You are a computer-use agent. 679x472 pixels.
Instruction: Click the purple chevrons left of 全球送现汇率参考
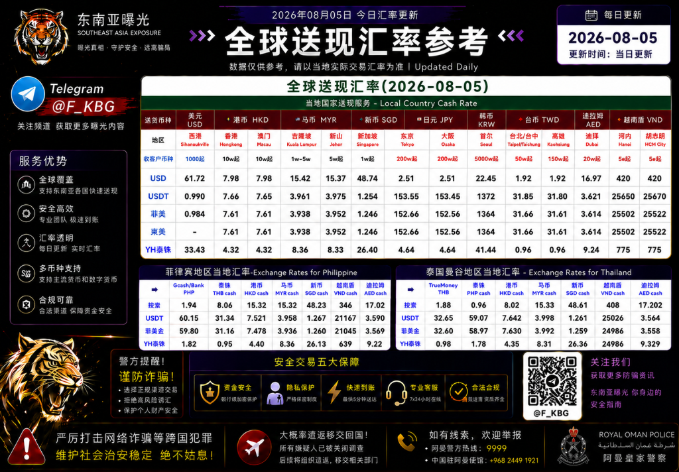pyautogui.click(x=202, y=36)
